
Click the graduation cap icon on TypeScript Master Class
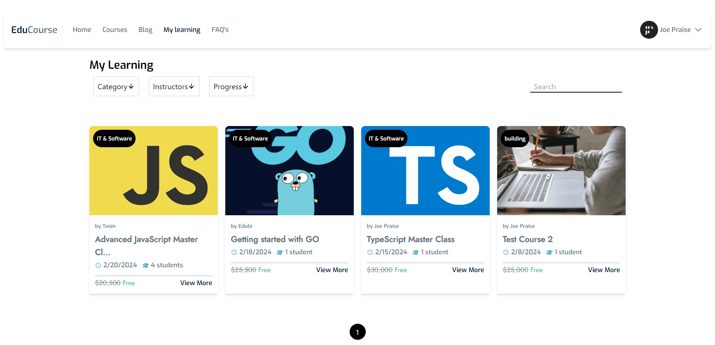click(x=416, y=252)
